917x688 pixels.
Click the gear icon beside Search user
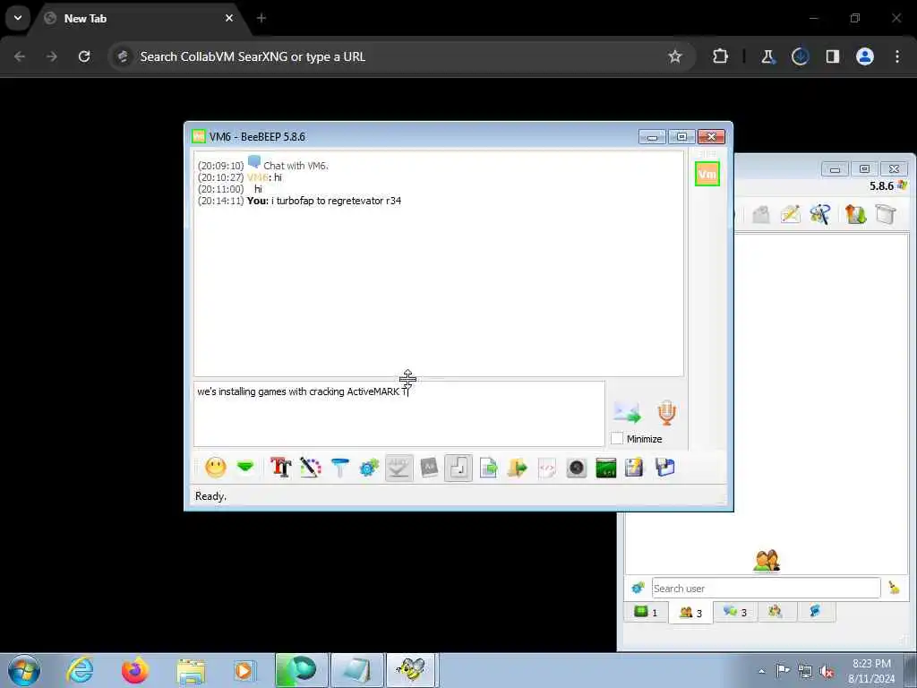pyautogui.click(x=638, y=588)
